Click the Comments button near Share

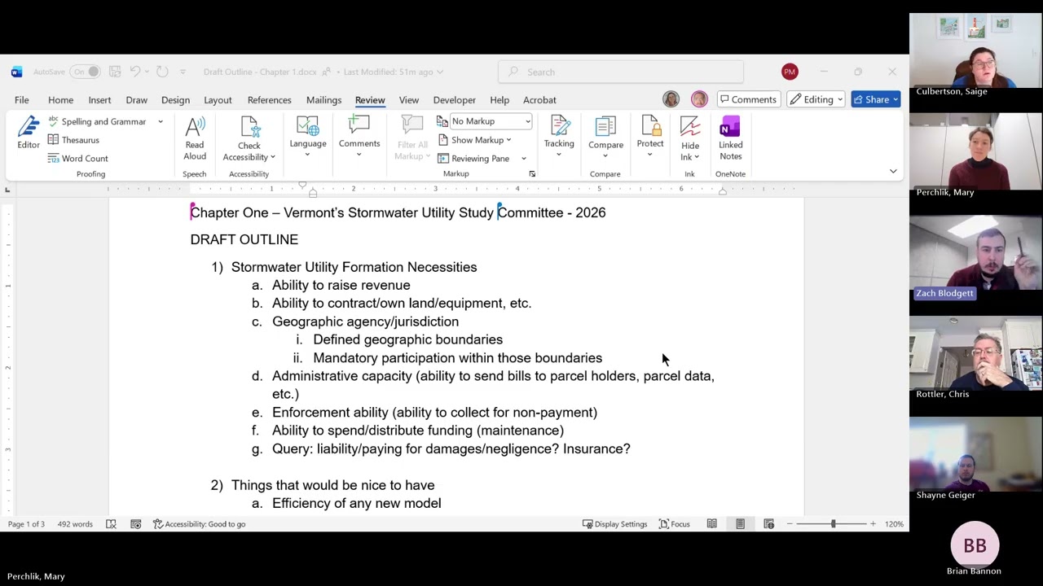pos(747,99)
